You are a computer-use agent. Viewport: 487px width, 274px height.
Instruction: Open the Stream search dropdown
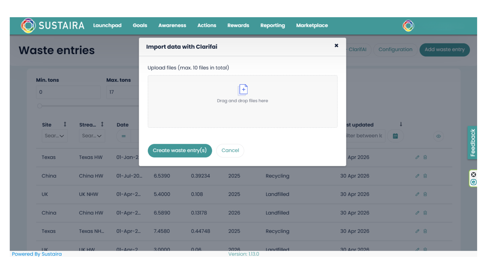[x=92, y=136]
